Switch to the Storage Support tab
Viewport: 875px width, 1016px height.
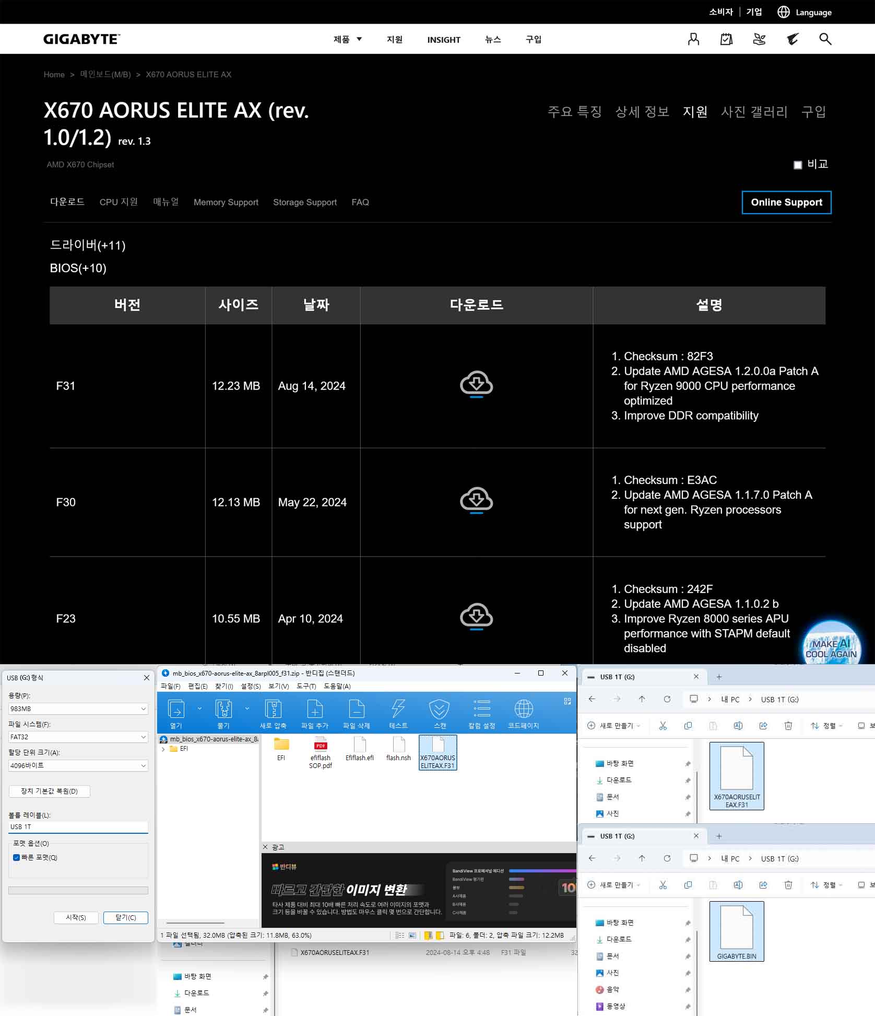click(305, 202)
